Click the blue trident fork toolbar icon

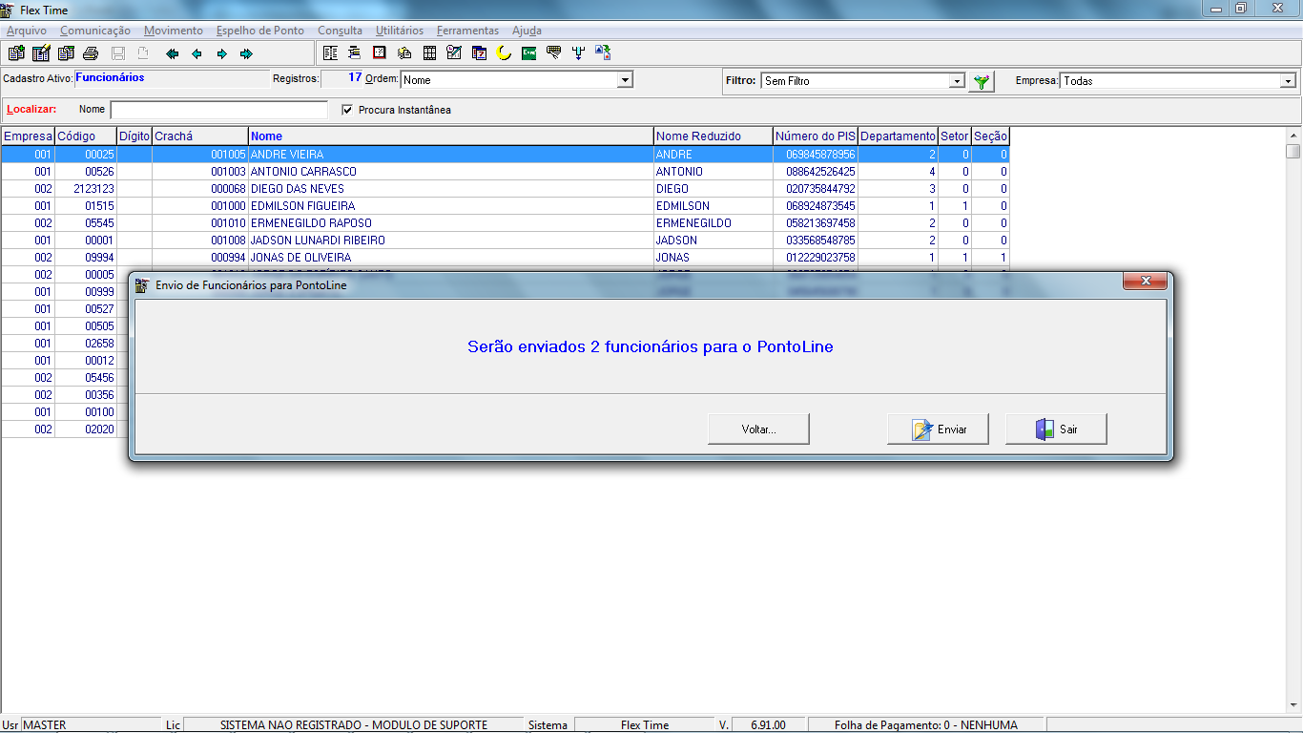point(578,53)
